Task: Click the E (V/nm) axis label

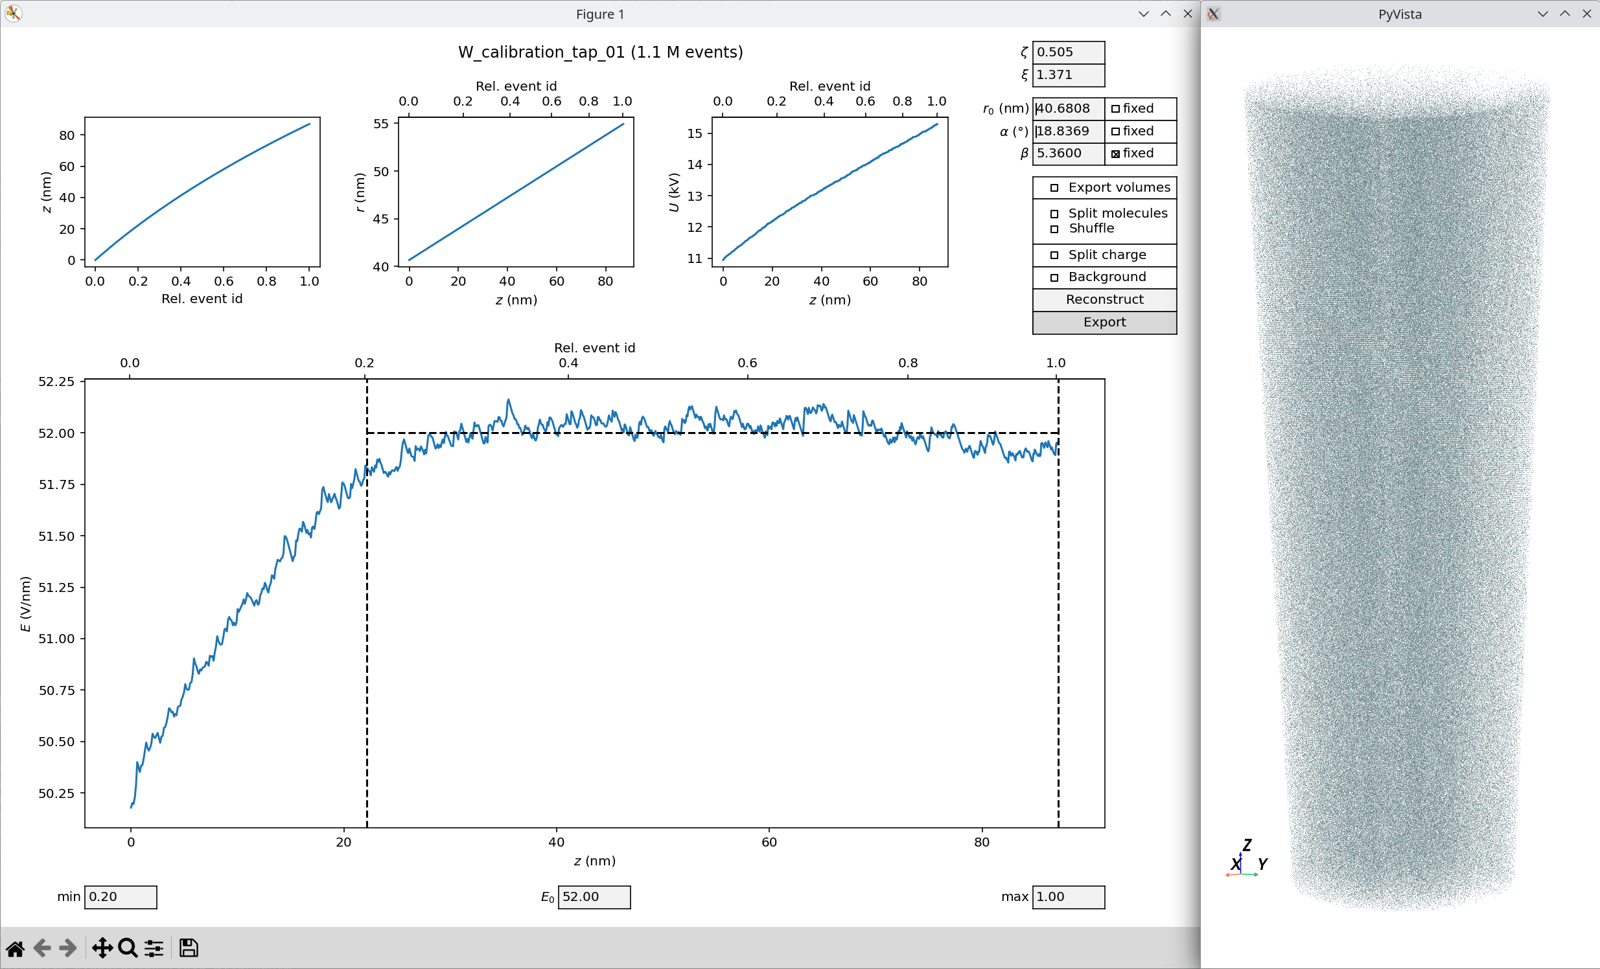Action: pyautogui.click(x=25, y=604)
